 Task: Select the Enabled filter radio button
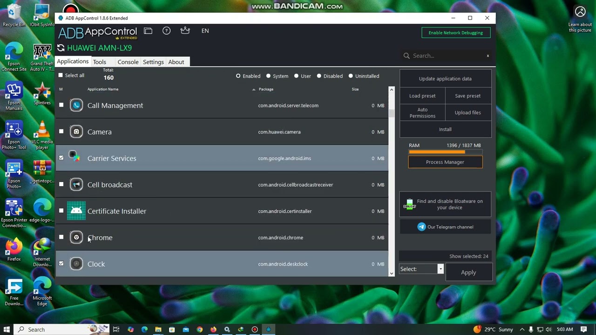coord(238,76)
